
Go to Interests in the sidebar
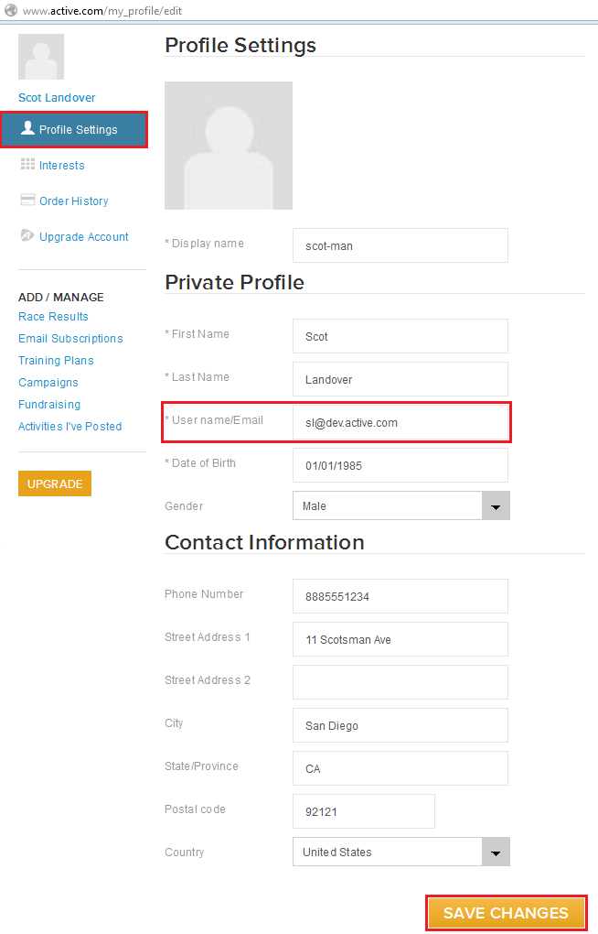61,166
